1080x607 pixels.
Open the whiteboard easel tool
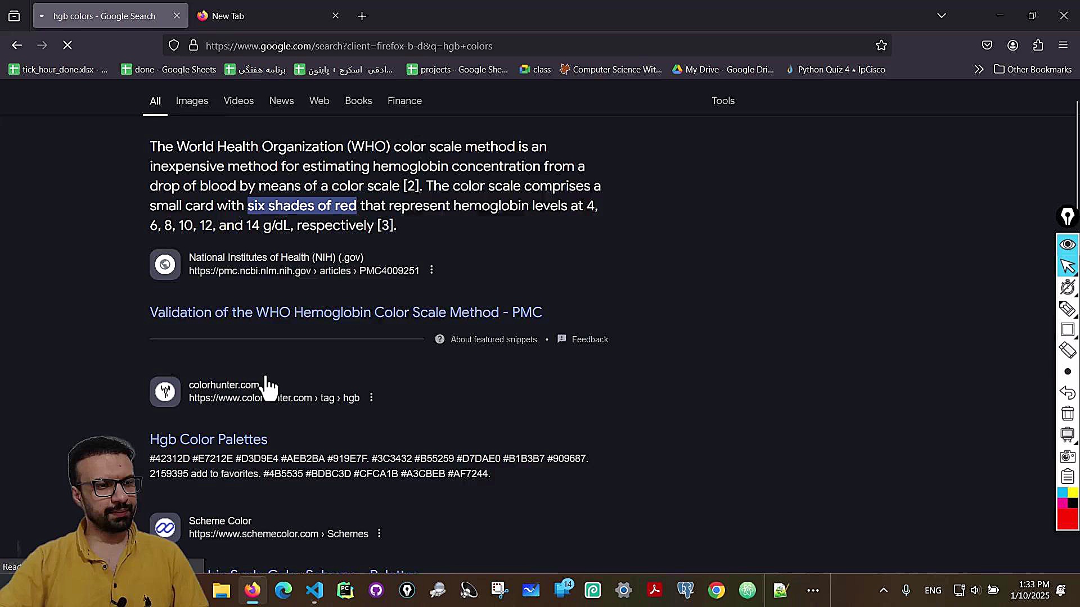1068,434
